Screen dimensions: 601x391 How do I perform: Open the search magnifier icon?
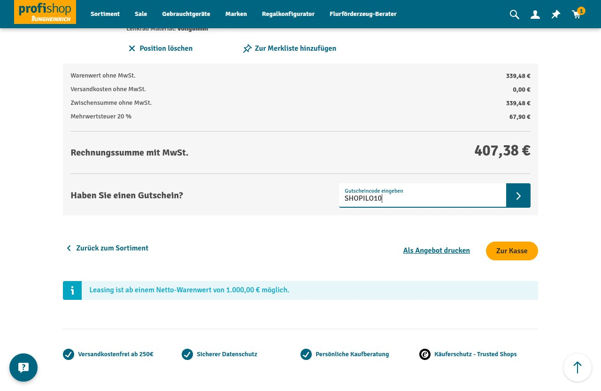[x=515, y=15]
